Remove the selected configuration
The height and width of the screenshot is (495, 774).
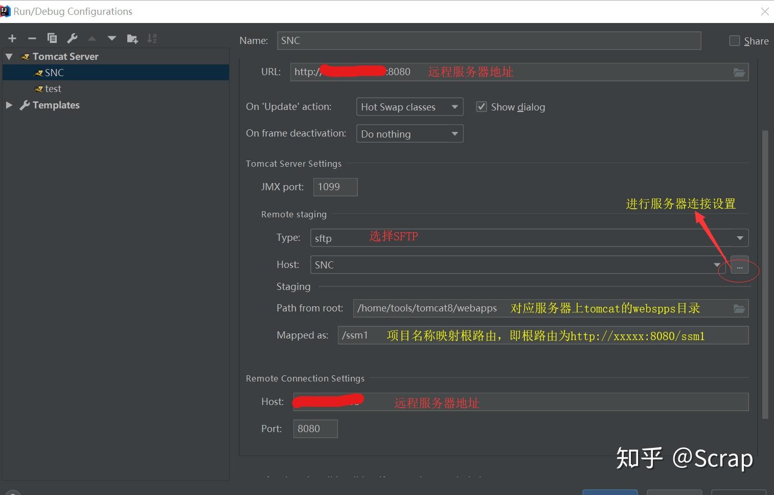pyautogui.click(x=32, y=38)
